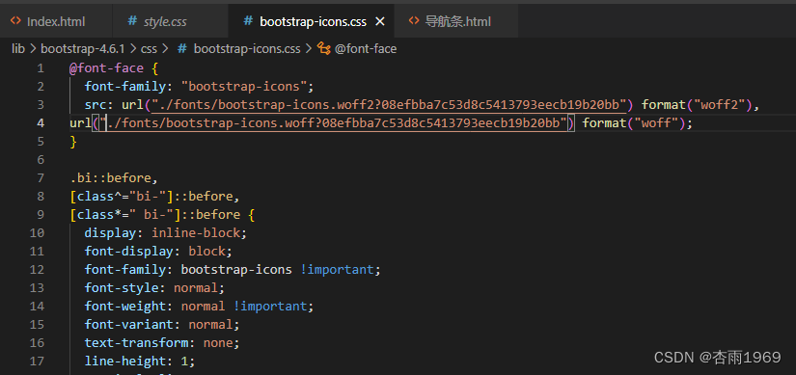
Task: Click format("woff2") on line 3
Action: pyautogui.click(x=696, y=105)
